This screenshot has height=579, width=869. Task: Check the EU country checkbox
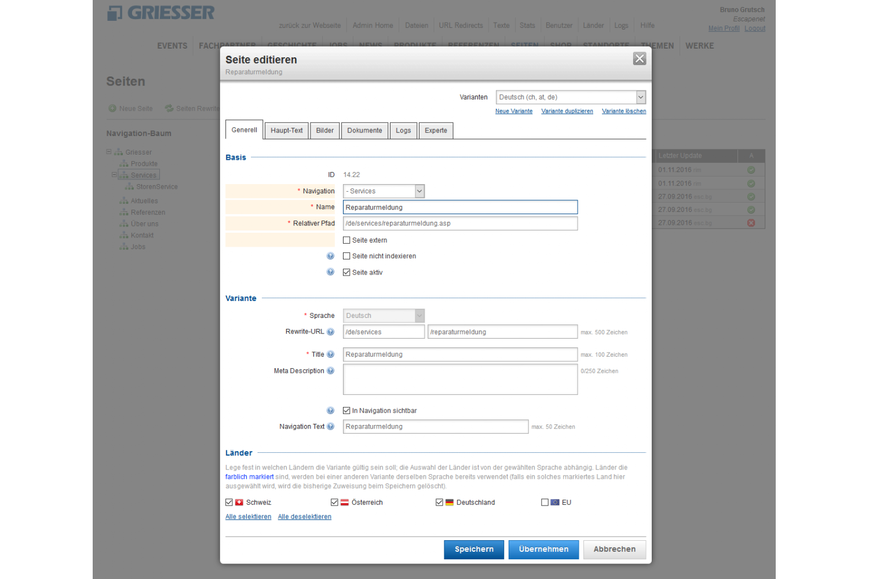point(545,503)
